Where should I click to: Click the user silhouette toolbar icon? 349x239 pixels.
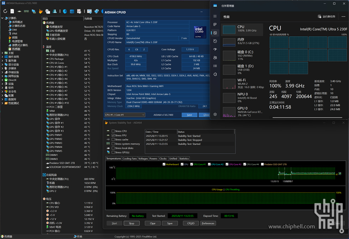[54, 11]
